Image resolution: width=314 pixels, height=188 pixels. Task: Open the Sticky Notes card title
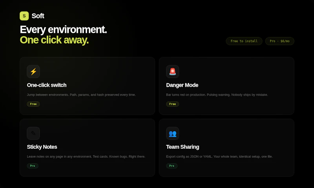click(42, 147)
